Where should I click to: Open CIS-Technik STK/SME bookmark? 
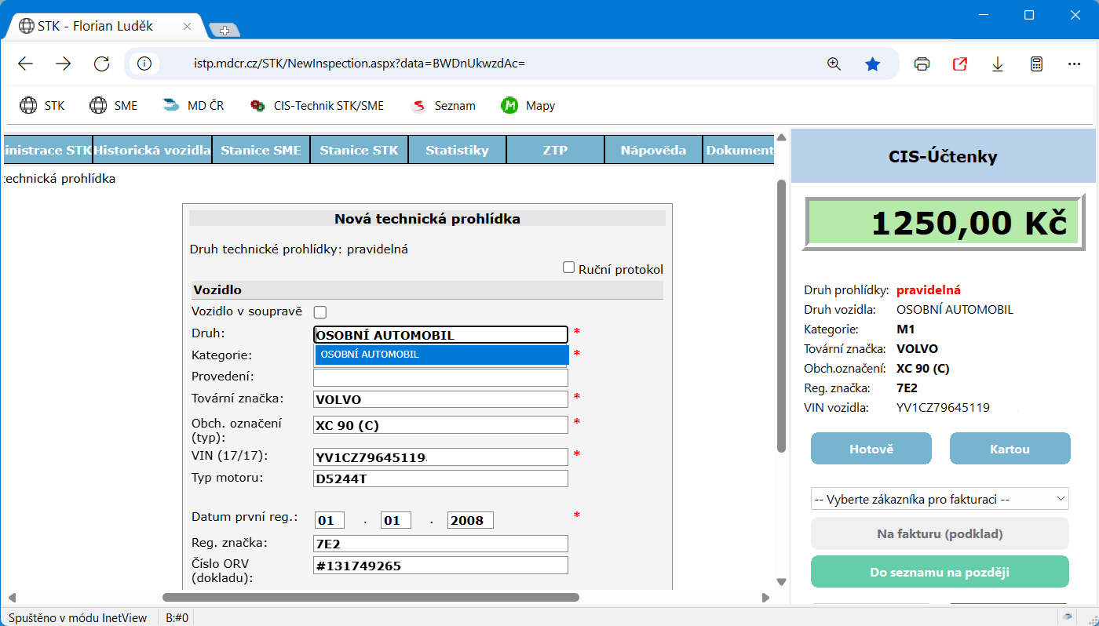tap(317, 105)
